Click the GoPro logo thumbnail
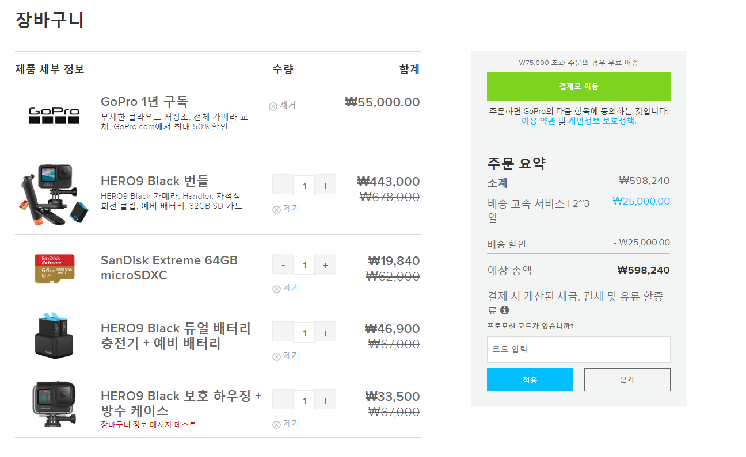Screen dimensions: 746x457 (x=54, y=115)
